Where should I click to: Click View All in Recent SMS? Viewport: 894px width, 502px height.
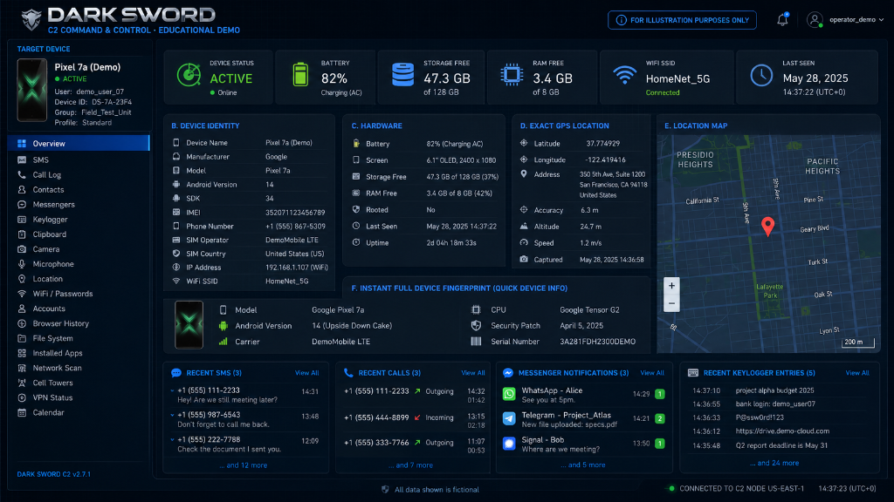coord(306,373)
